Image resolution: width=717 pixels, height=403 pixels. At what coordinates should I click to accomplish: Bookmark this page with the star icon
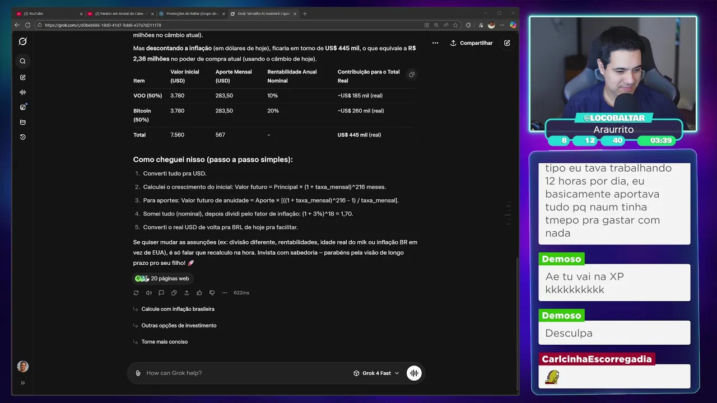point(455,25)
